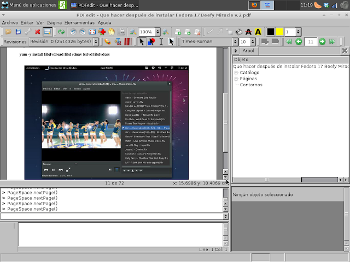Expand the Páginas tree node
Viewport: 350px width, 262px height.
pos(236,79)
